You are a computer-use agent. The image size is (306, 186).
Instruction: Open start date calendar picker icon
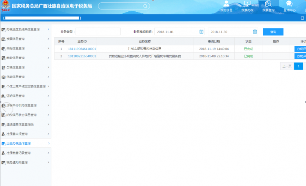pos(201,32)
